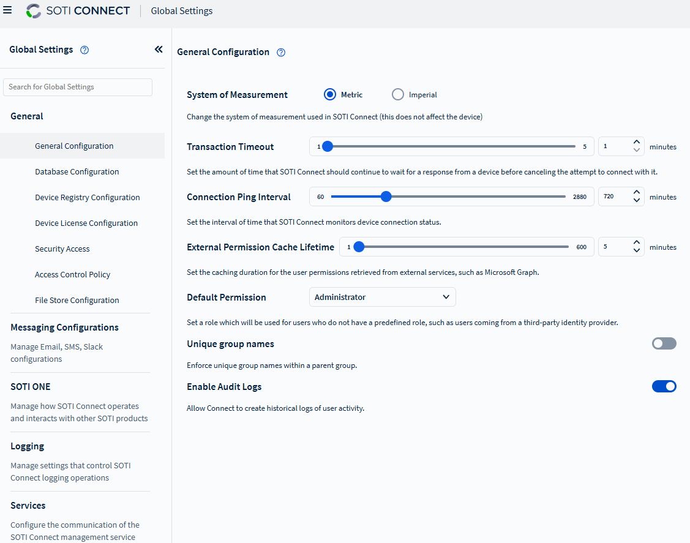Open General Configuration in sidebar

pyautogui.click(x=82, y=146)
